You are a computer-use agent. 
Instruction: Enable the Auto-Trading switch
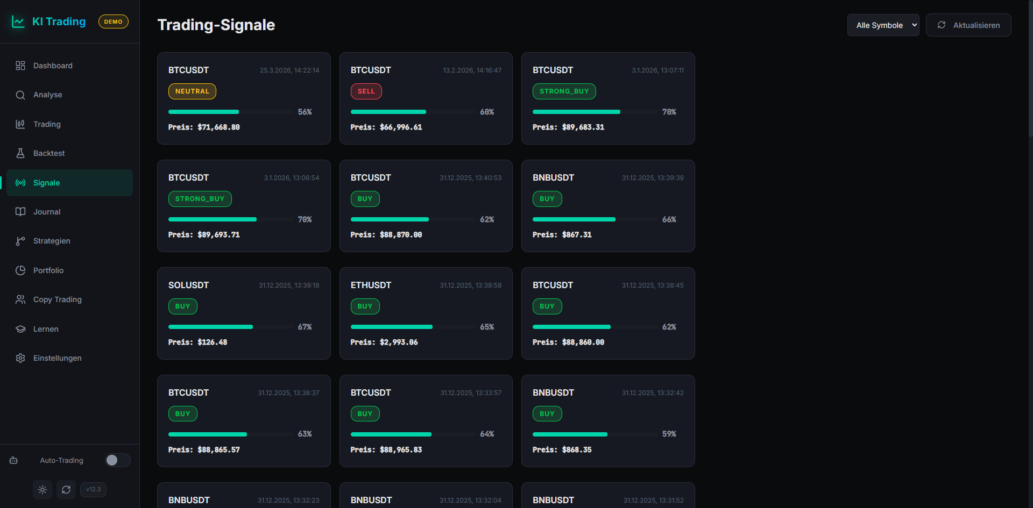117,460
